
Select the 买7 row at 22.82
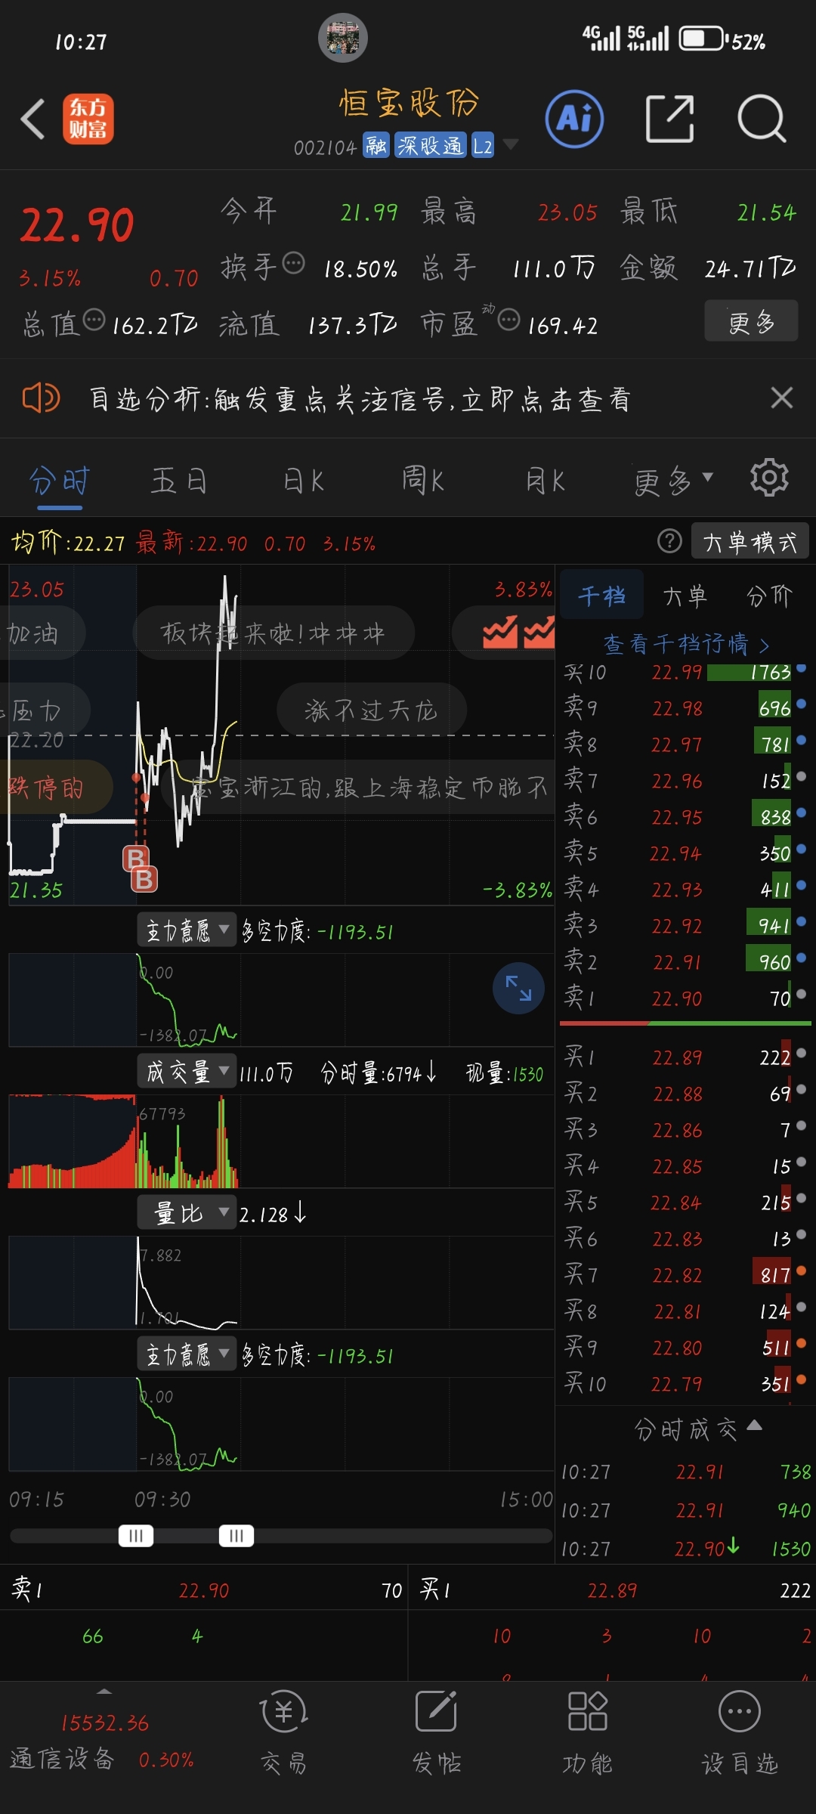pos(685,1275)
